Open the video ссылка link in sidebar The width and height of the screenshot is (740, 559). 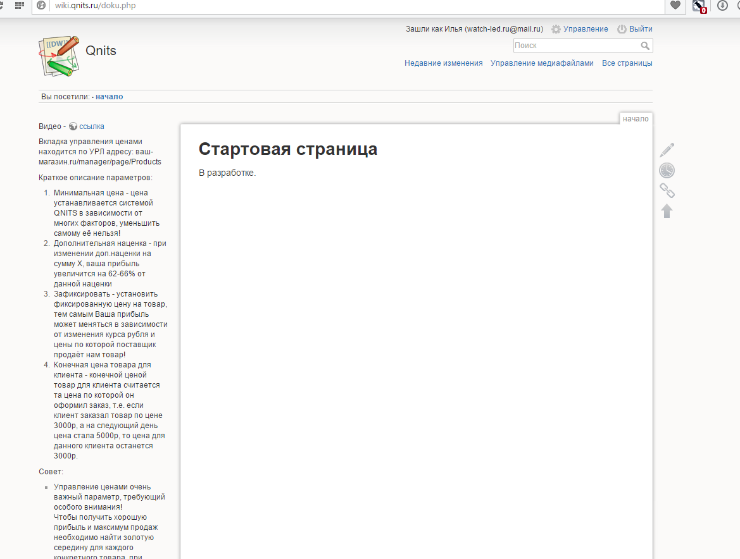coord(92,126)
